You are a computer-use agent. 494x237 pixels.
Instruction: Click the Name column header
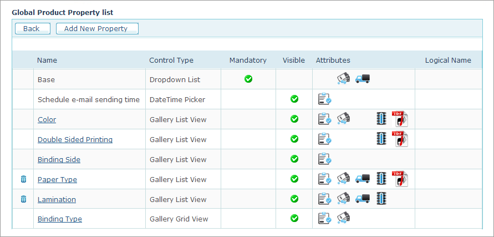pyautogui.click(x=47, y=60)
